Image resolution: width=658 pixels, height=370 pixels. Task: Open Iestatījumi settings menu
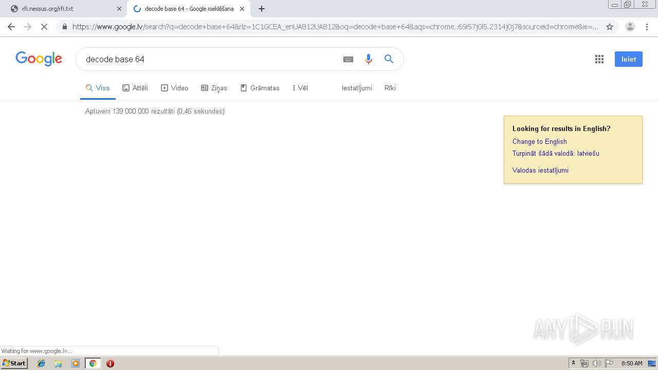click(x=357, y=88)
